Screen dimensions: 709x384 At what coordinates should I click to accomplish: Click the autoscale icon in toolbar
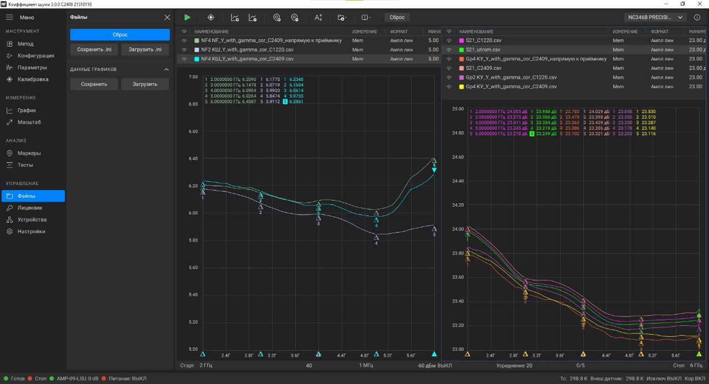318,17
